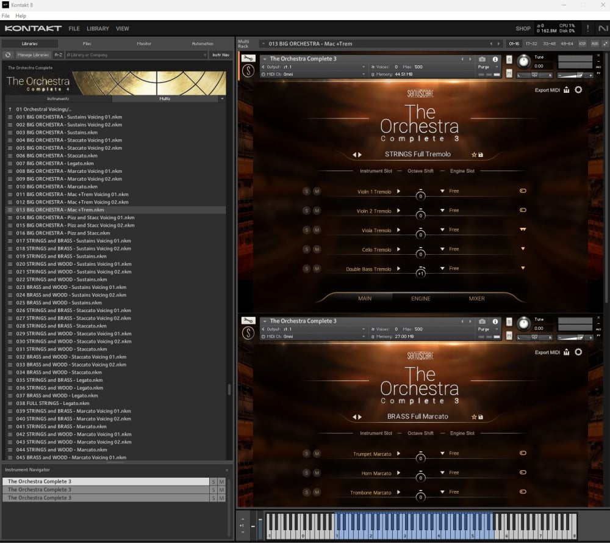Open the engine slot dropdown for Violin 1 Tremolo
The height and width of the screenshot is (543, 610).
[442, 191]
